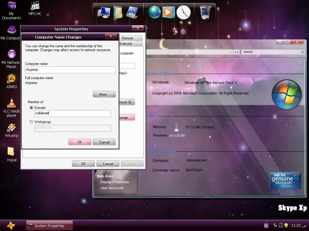Screen dimensions: 309x231
Task: Open the address bar dropdown arrow
Action: pos(231,52)
